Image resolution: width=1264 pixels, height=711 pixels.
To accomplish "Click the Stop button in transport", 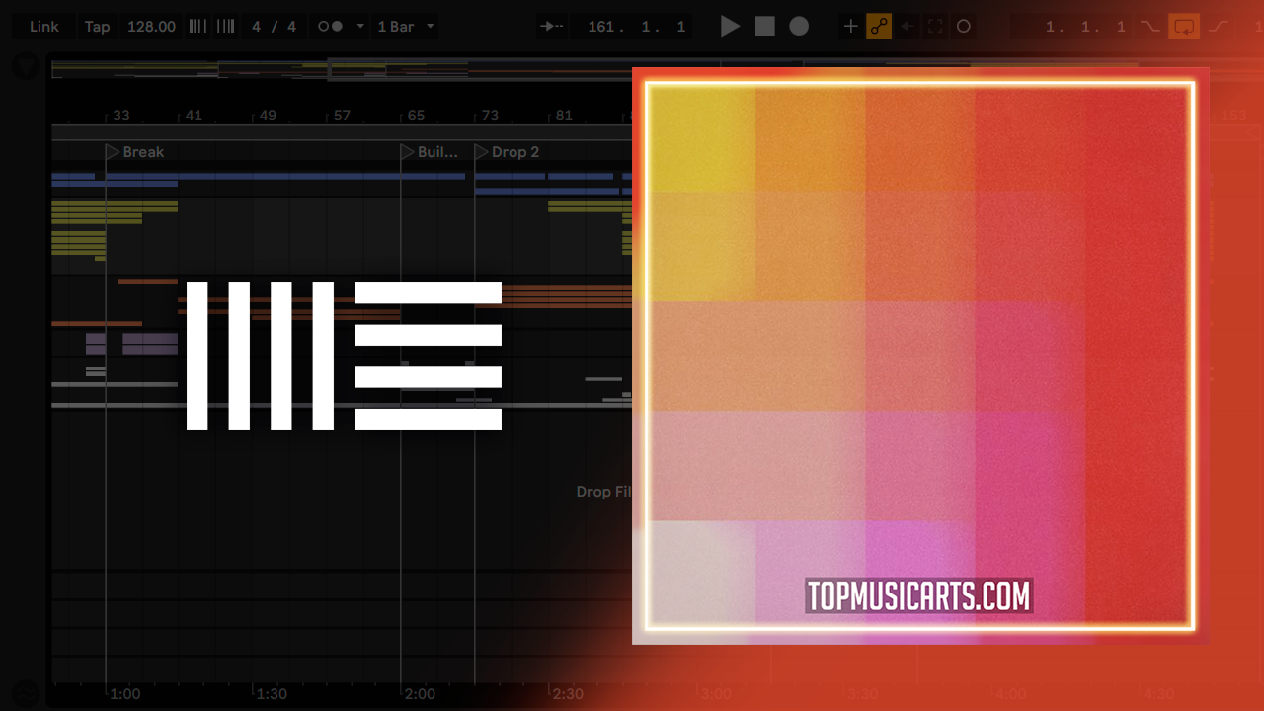I will pos(765,27).
